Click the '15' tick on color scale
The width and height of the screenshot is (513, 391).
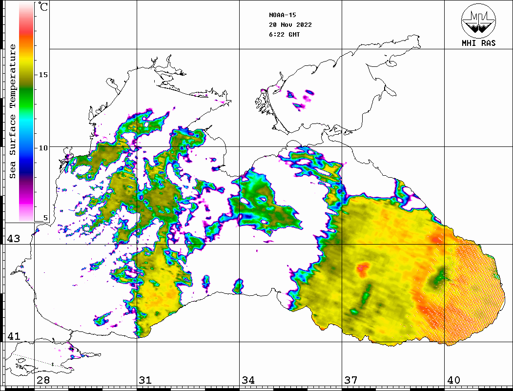(43, 75)
